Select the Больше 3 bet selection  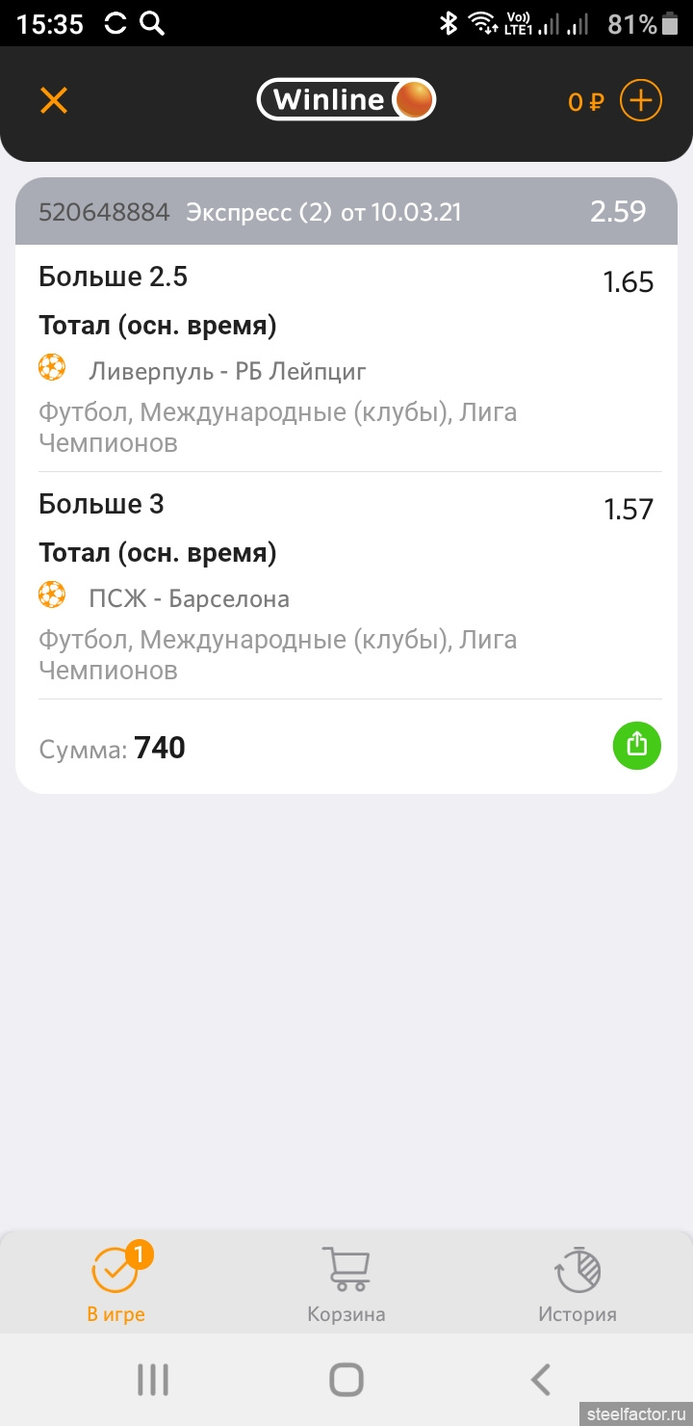point(102,504)
